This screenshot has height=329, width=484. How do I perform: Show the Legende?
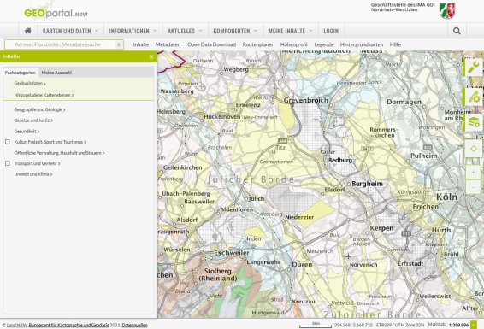point(324,44)
